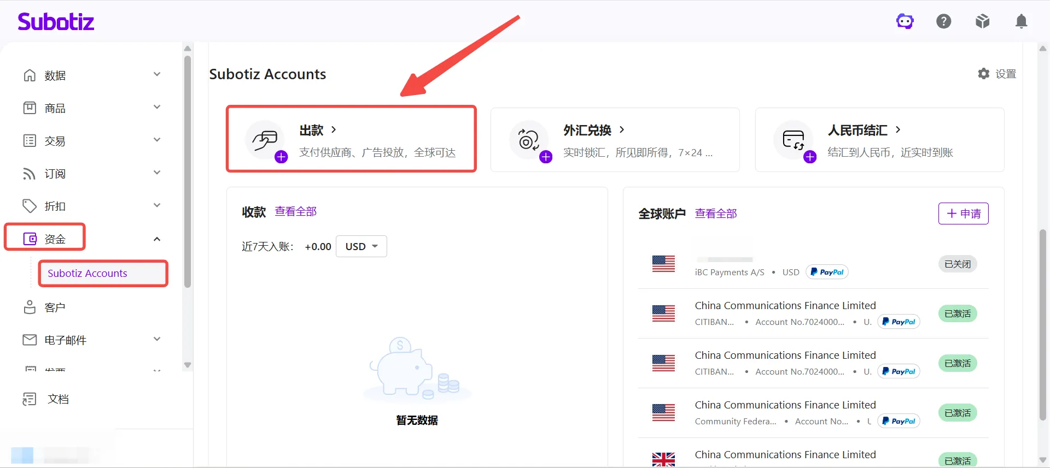Click the 外汇兑换 currency exchange icon
Image resolution: width=1050 pixels, height=468 pixels.
coord(529,140)
